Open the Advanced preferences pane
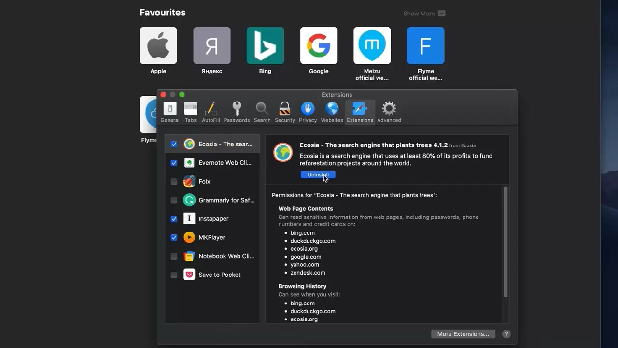618x348 pixels. coord(389,112)
